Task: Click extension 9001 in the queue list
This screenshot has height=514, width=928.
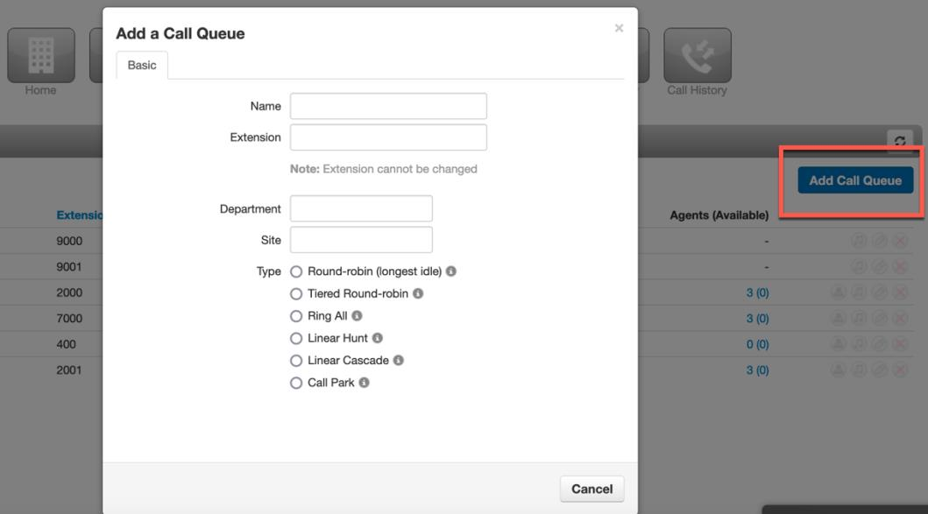Action: tap(69, 267)
